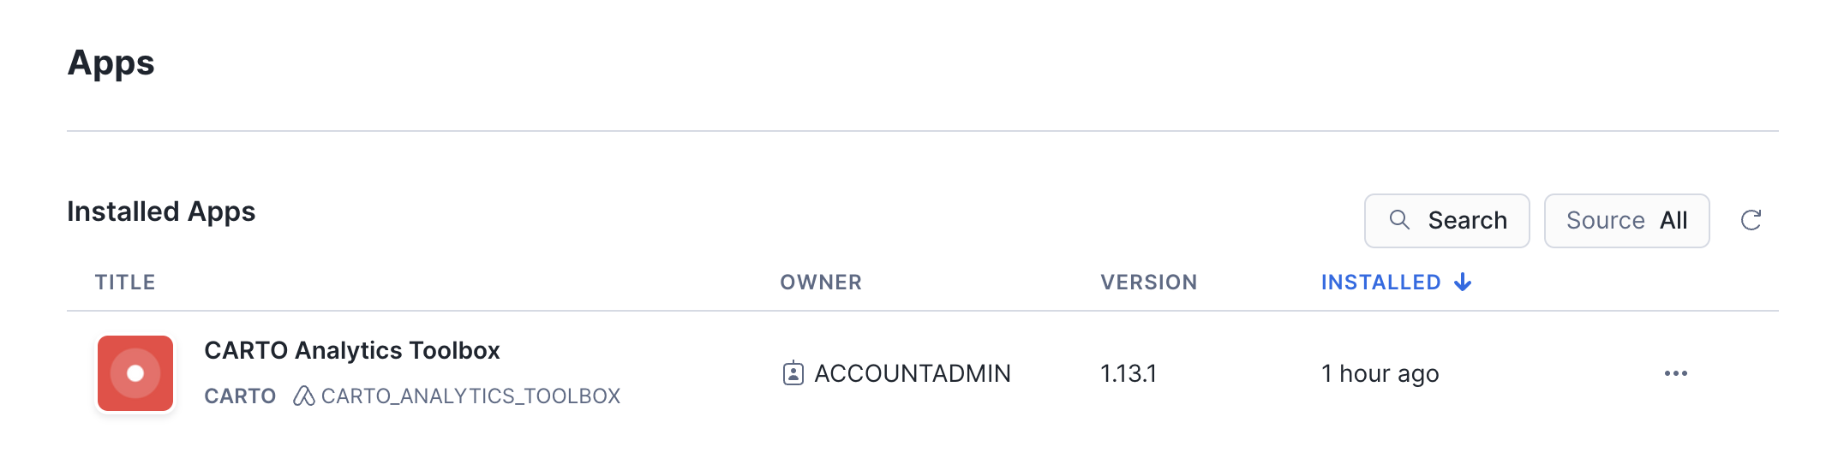Click the magnifying glass search icon

click(x=1399, y=220)
